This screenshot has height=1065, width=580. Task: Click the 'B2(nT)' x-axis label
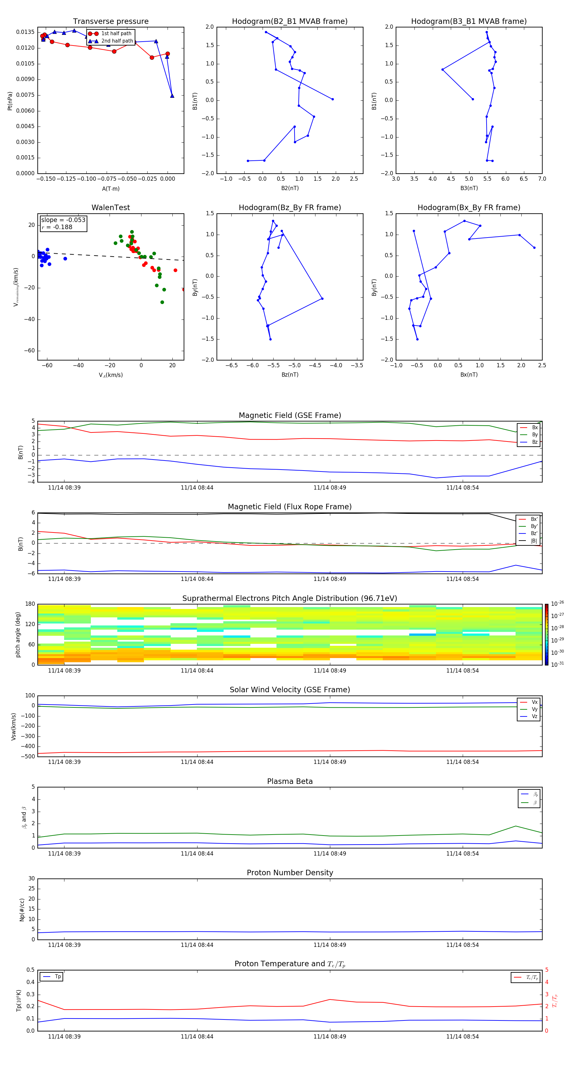point(290,188)
